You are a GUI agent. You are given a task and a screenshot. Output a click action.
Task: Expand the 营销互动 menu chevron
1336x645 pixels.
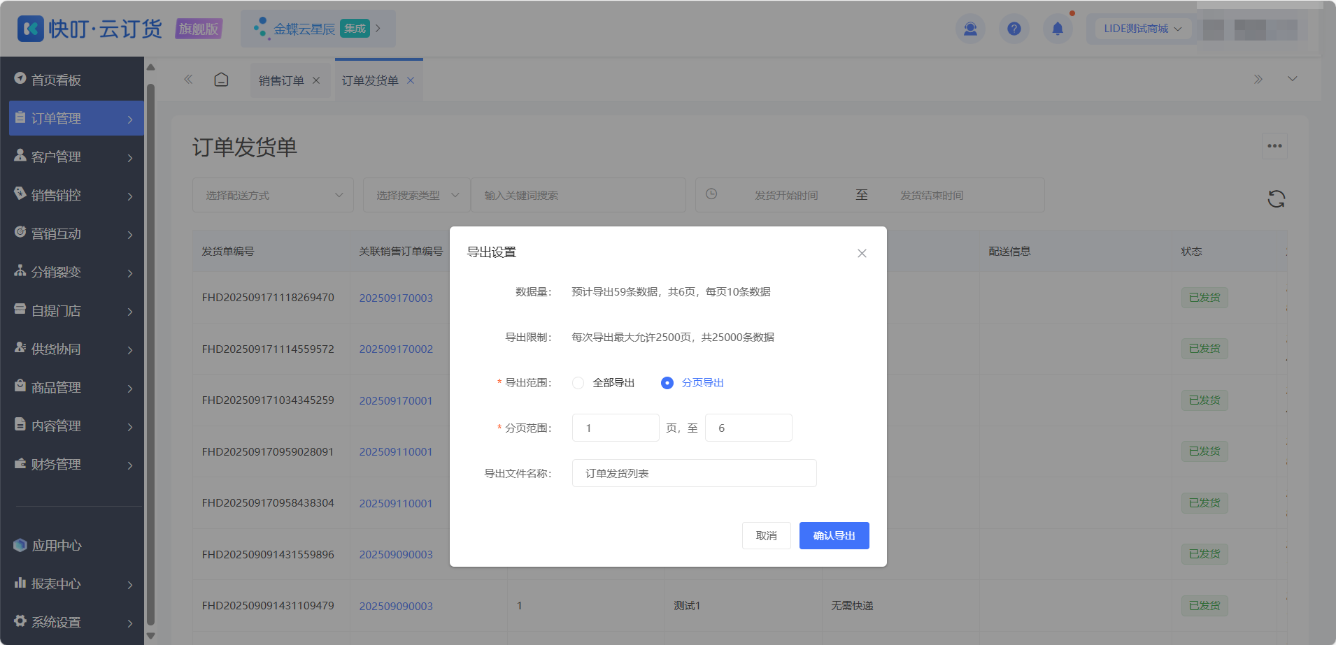pyautogui.click(x=130, y=235)
